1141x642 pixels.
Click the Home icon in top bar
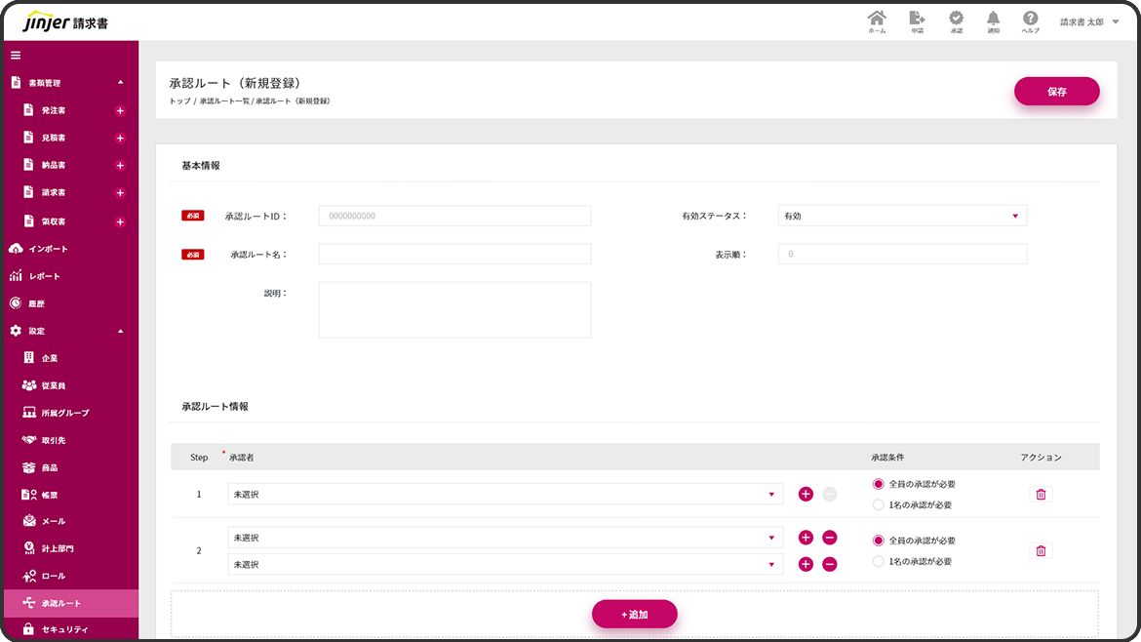(877, 20)
